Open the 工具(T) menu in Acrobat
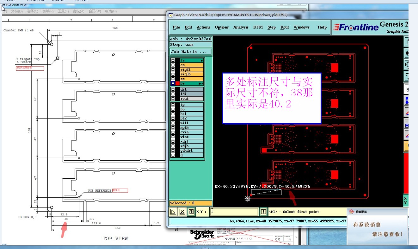The width and height of the screenshot is (418, 249). tap(63, 11)
